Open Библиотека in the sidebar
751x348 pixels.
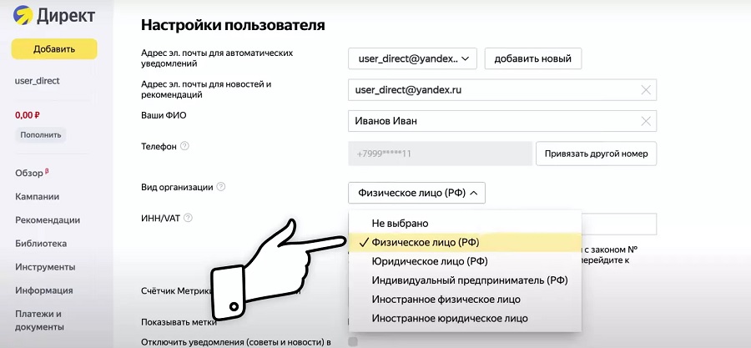[41, 244]
